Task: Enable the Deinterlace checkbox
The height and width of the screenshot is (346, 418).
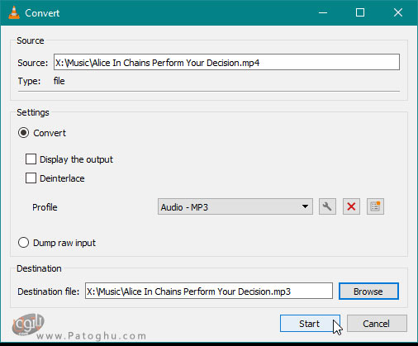Action: [31, 178]
